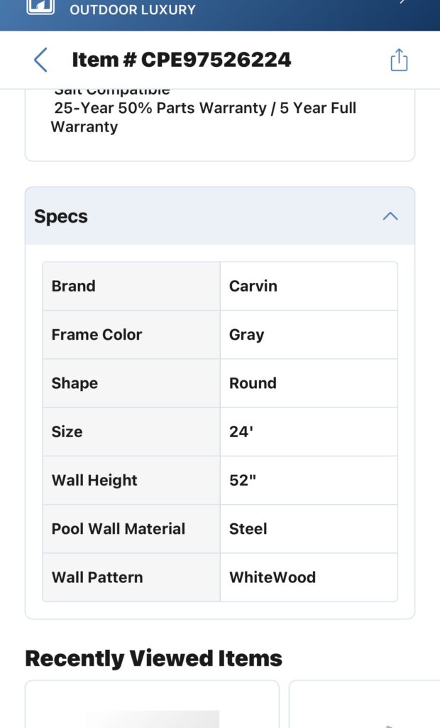Open the share icon
Image resolution: width=440 pixels, height=728 pixels.
[399, 60]
